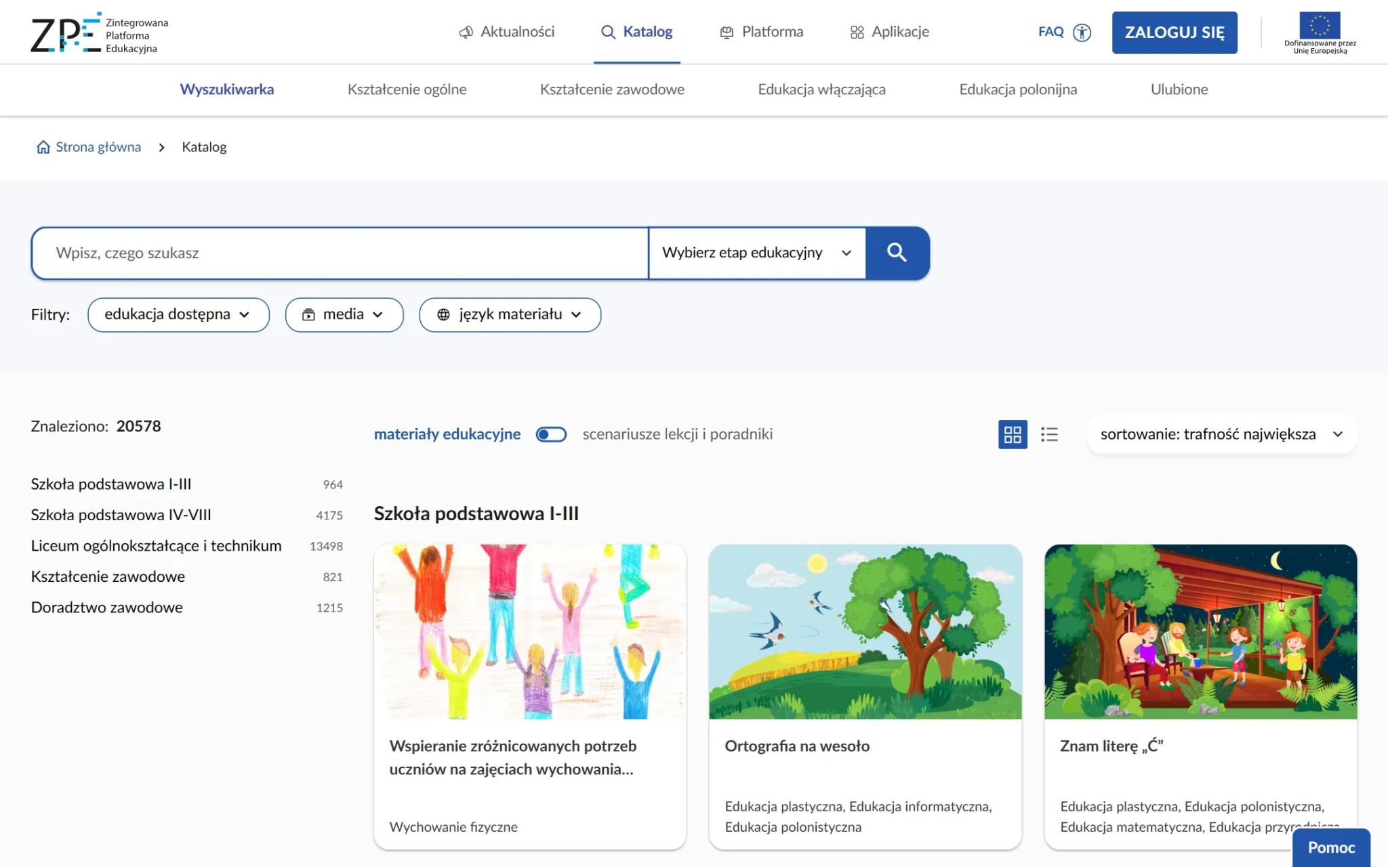Viewport: 1388px width, 867px height.
Task: Select the Kształcenie zawodowe tab
Action: click(x=612, y=89)
